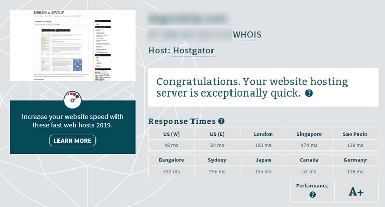Screen dimensions: 385x207
Task: Select the US (E) column header
Action: point(217,134)
